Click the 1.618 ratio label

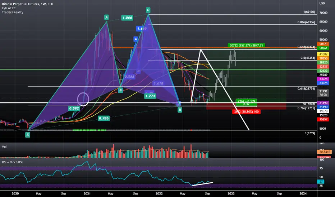pyautogui.click(x=158, y=83)
